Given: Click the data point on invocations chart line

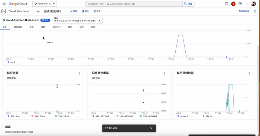Looking at the screenshot, I should pos(226,57).
